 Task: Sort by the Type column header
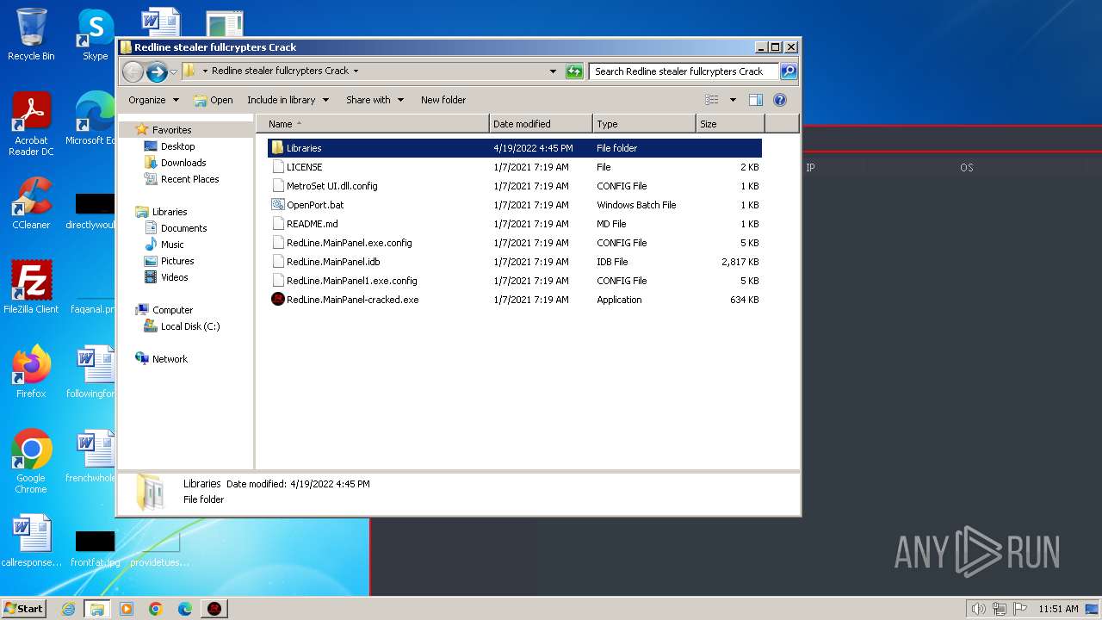[x=644, y=124]
